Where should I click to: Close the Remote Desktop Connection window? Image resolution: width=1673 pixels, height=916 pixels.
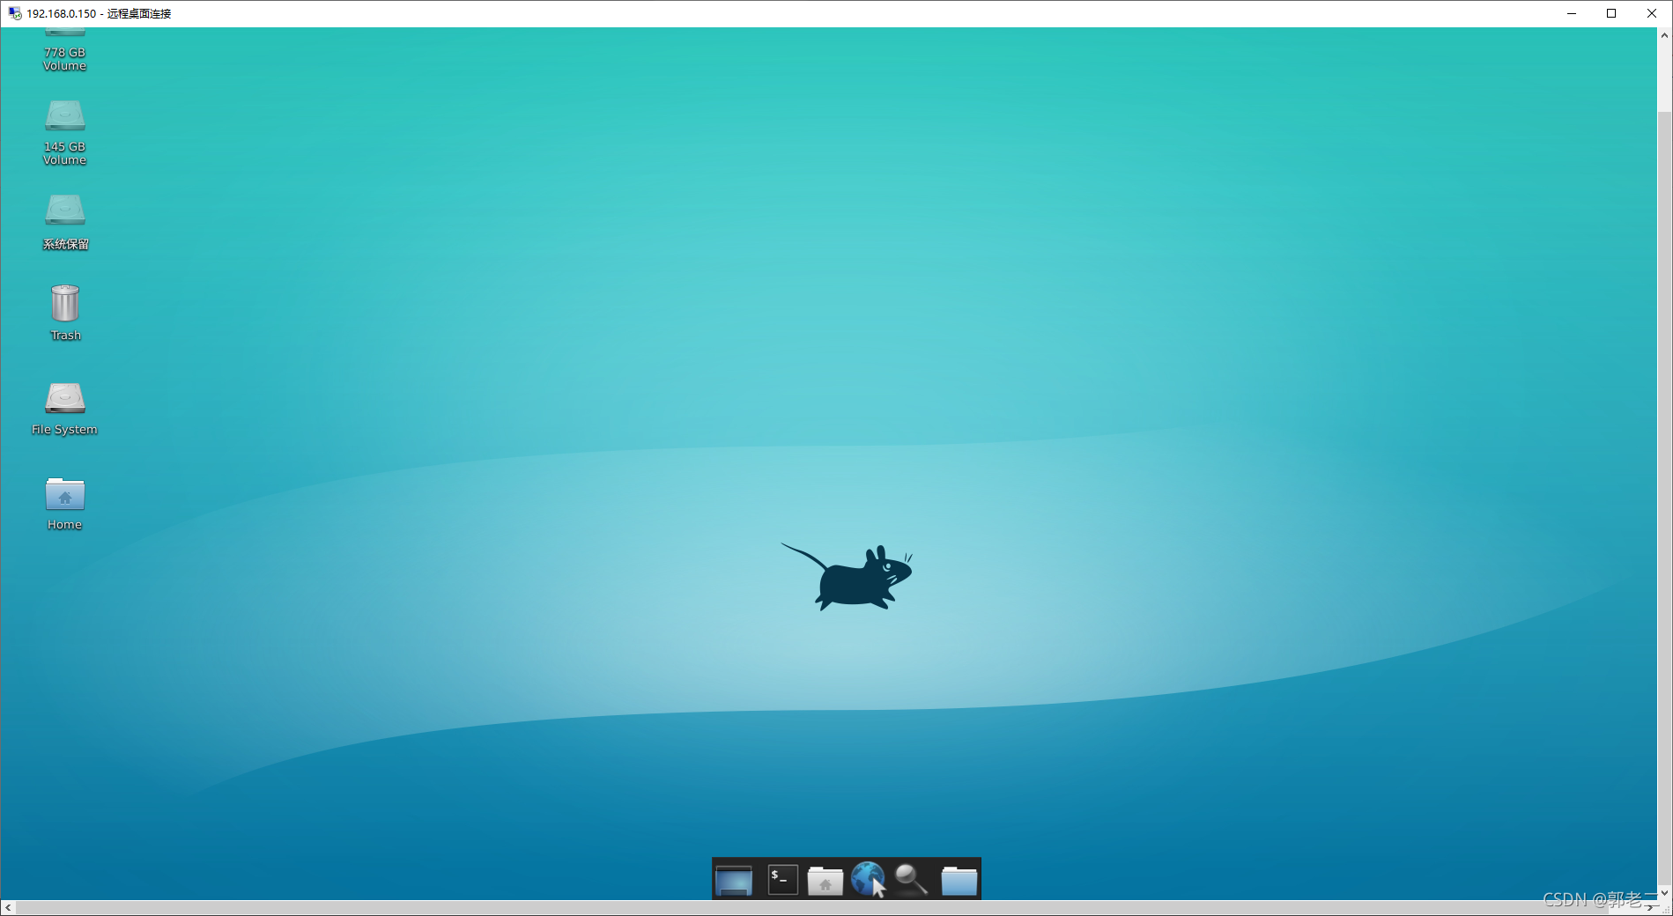pos(1652,13)
